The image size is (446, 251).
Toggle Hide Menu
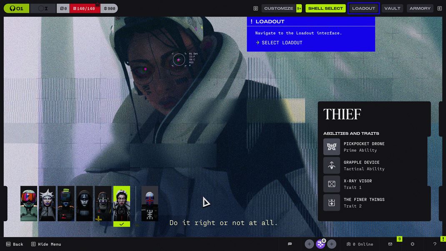46,244
